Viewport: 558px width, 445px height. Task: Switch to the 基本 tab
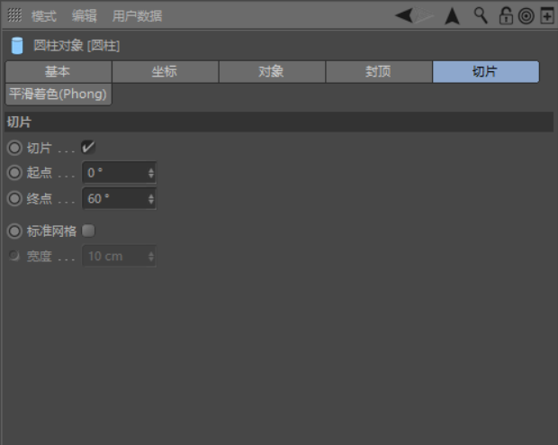[x=58, y=71]
